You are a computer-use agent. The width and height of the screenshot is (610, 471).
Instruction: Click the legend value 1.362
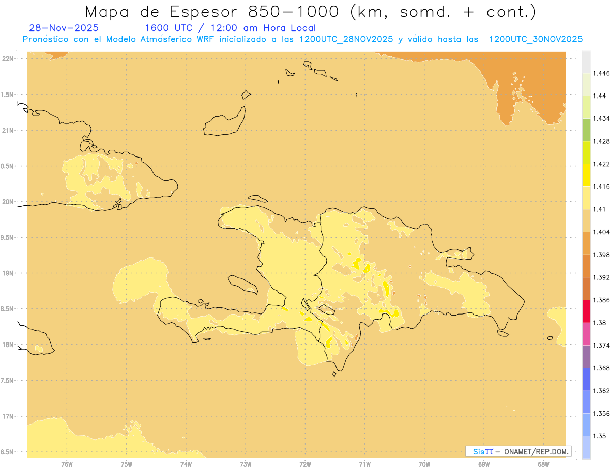601,391
